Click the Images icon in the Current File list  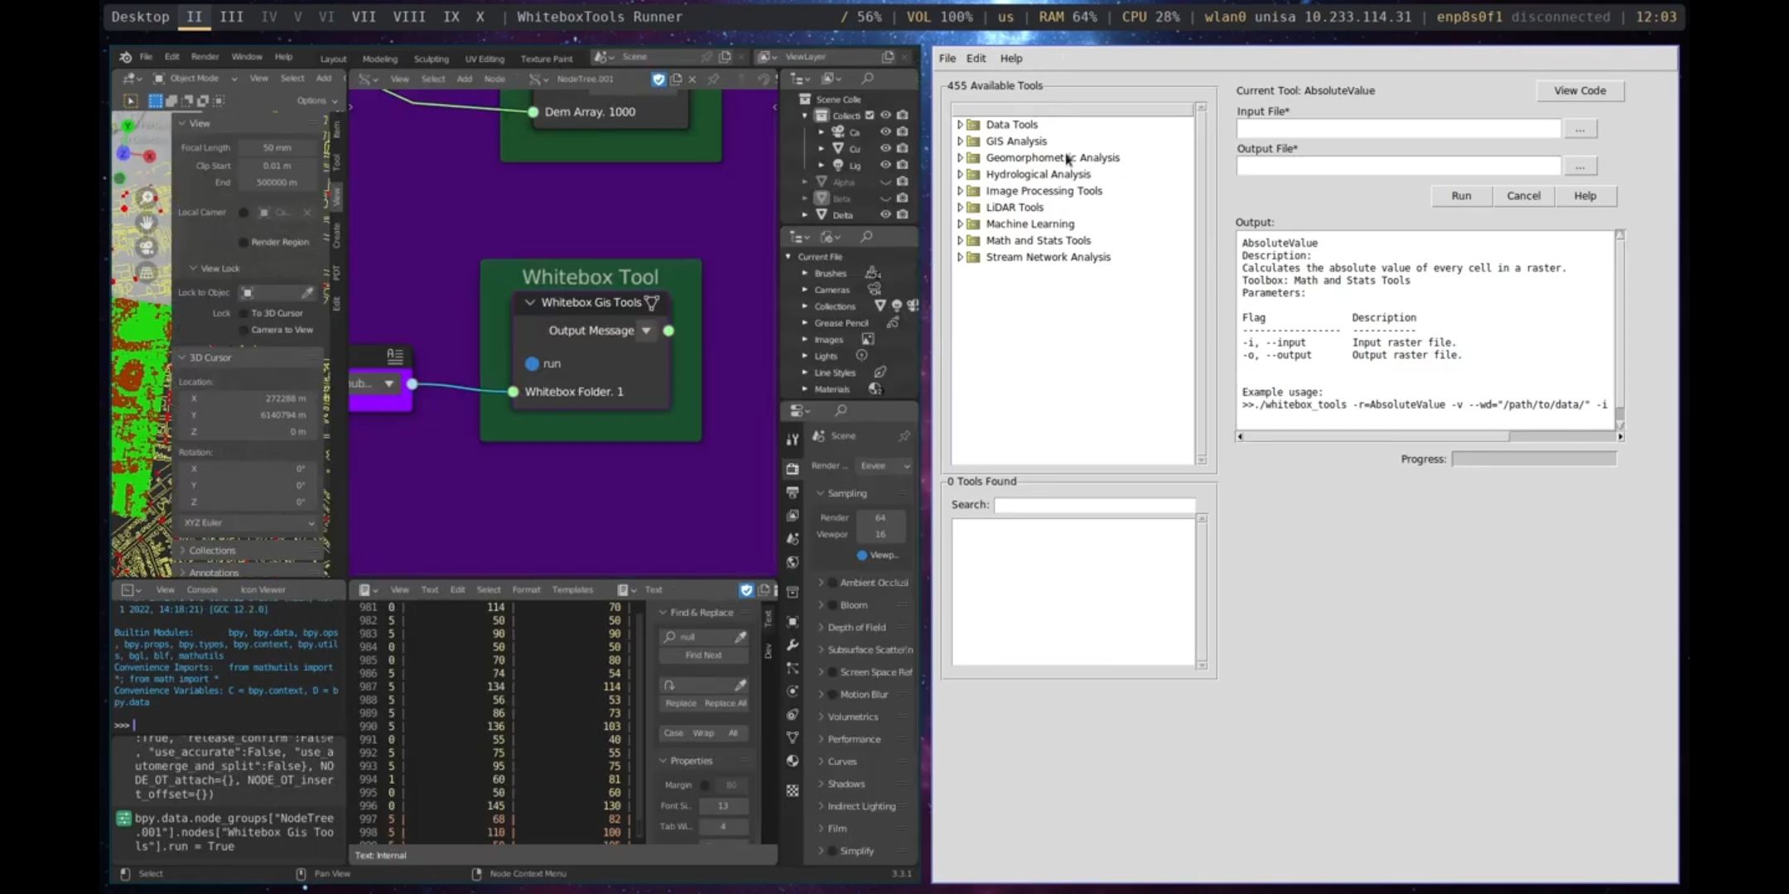(x=867, y=339)
